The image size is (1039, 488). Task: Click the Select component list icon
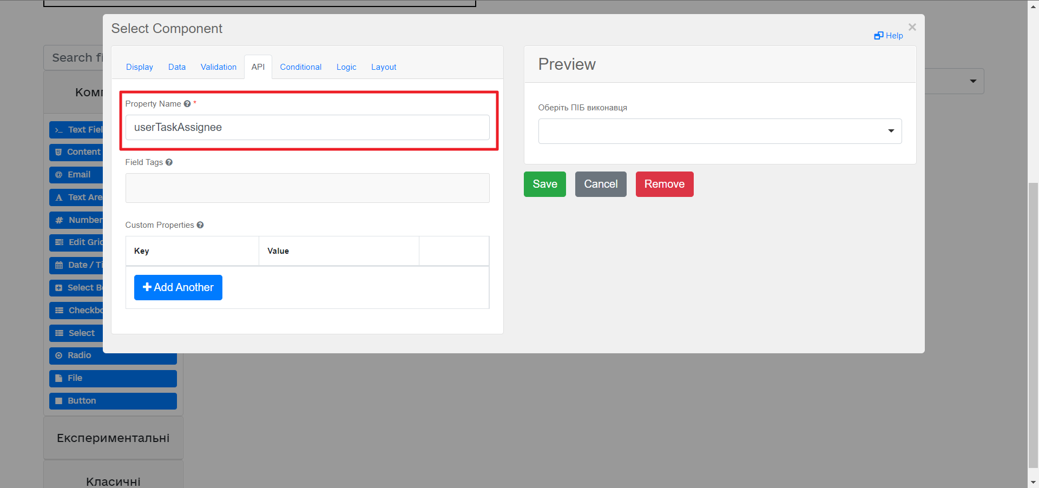(x=60, y=333)
